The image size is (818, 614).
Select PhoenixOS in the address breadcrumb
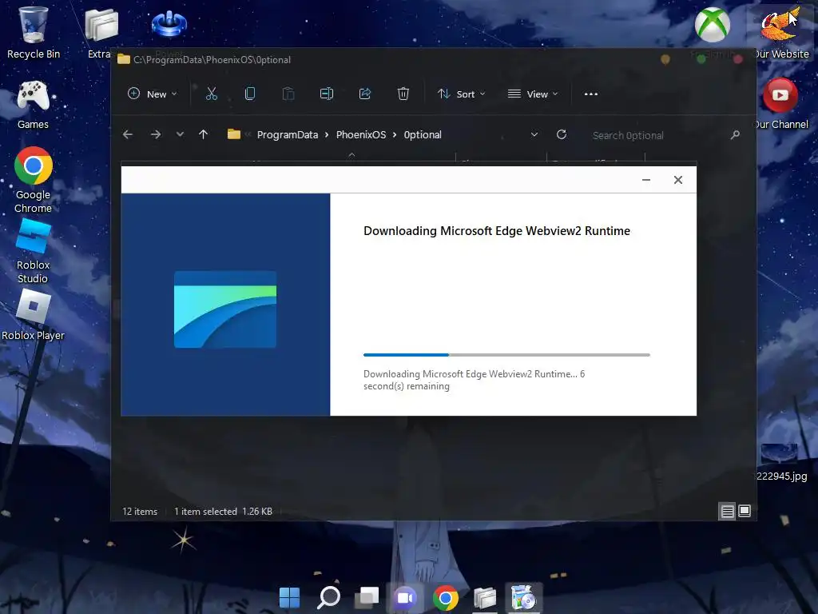pos(361,134)
